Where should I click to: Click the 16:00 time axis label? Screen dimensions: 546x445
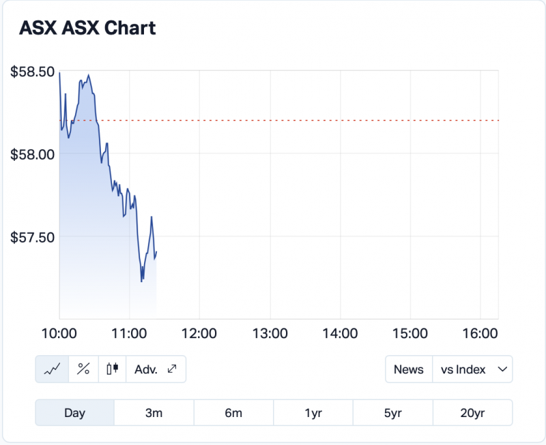[480, 333]
